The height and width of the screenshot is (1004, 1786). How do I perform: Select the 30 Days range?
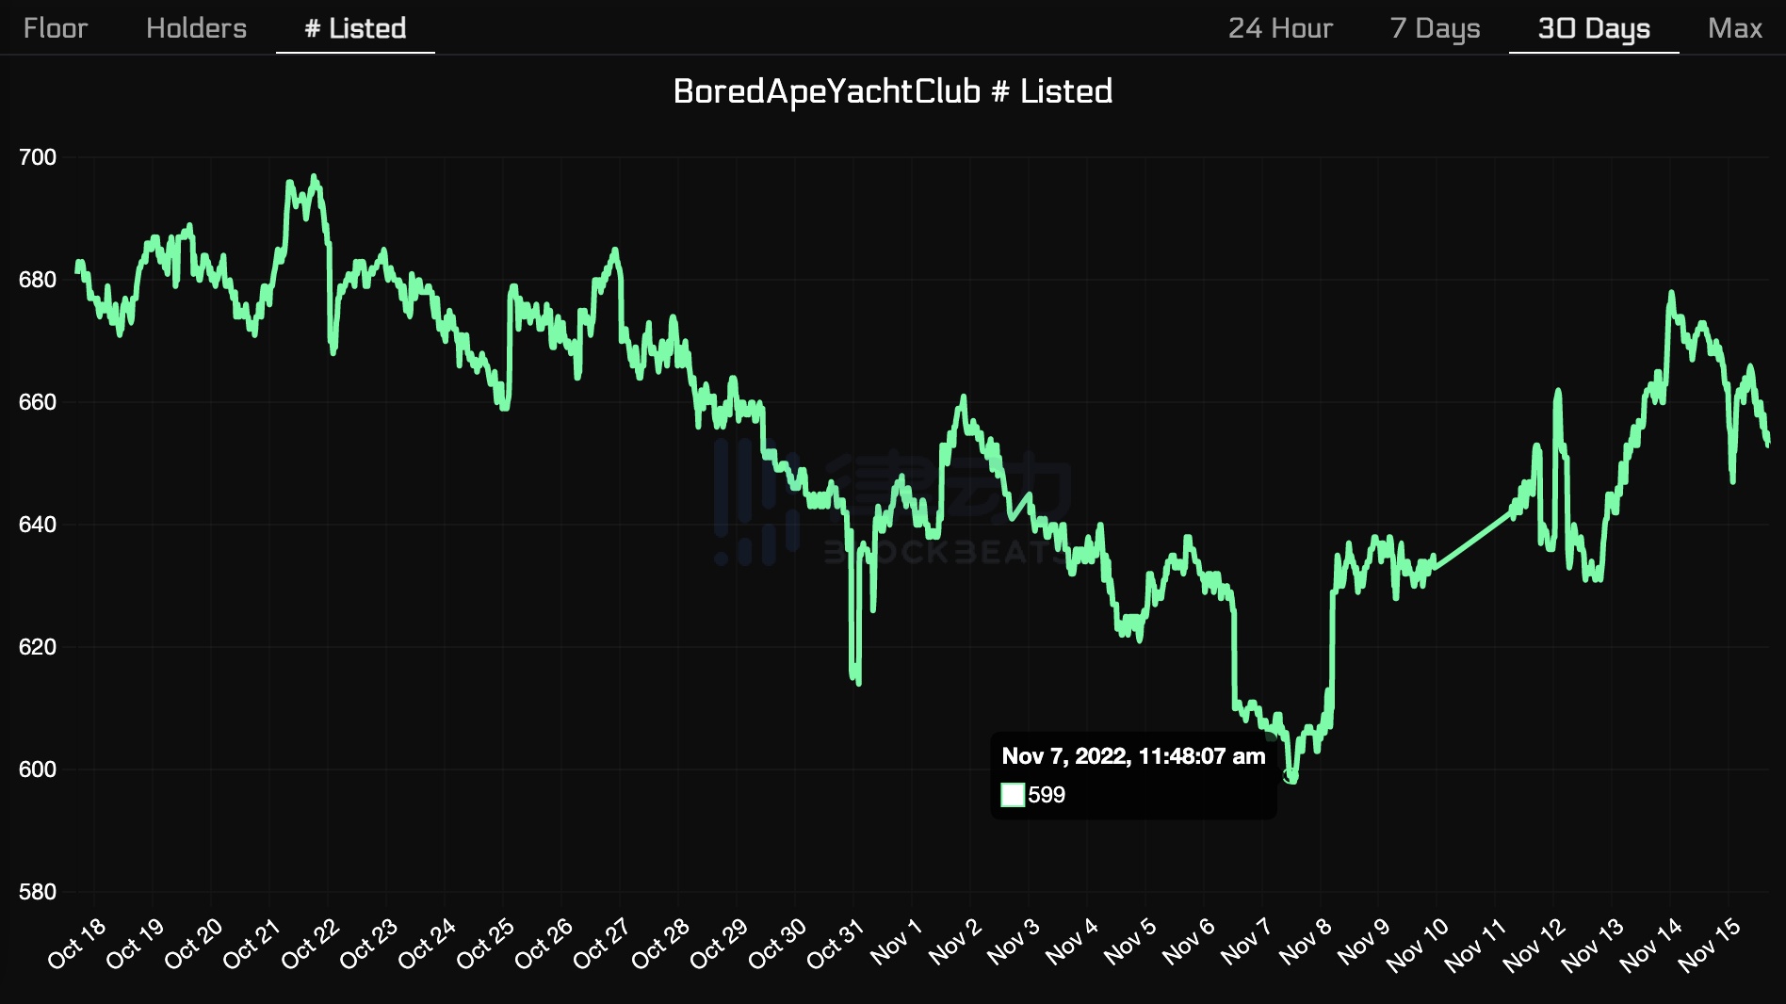[1593, 28]
